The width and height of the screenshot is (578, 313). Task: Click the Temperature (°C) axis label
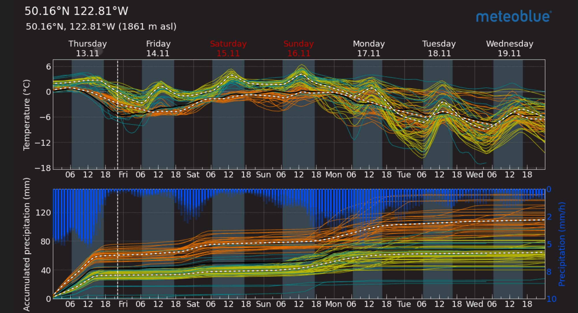(x=27, y=115)
